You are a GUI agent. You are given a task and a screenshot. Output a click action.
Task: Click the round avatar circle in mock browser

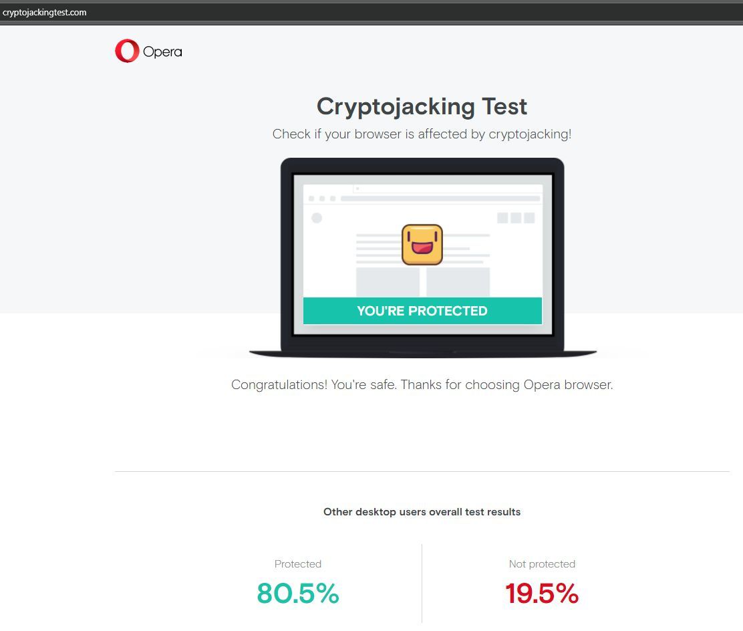tap(317, 218)
